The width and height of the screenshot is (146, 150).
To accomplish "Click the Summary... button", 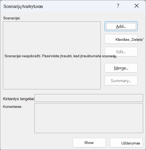I will click(121, 81).
